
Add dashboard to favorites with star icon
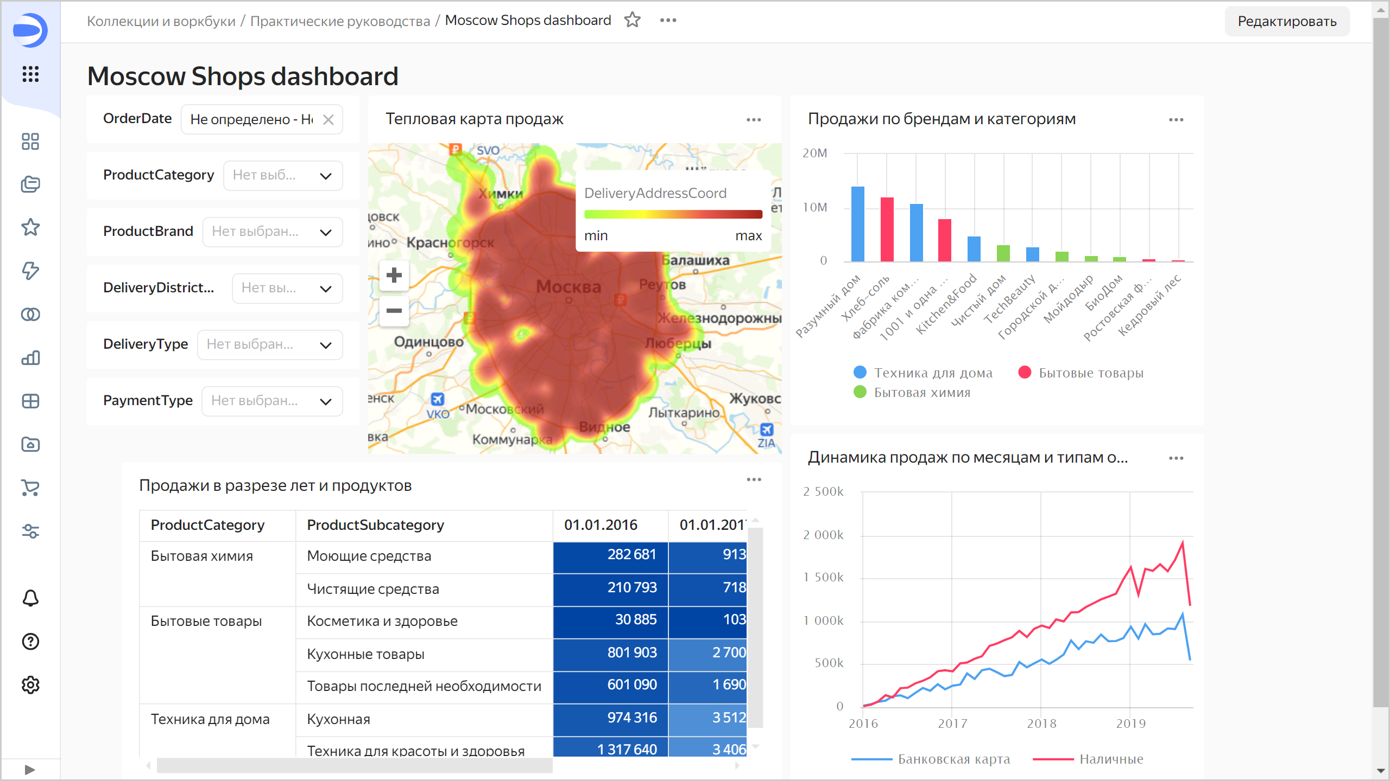click(632, 20)
